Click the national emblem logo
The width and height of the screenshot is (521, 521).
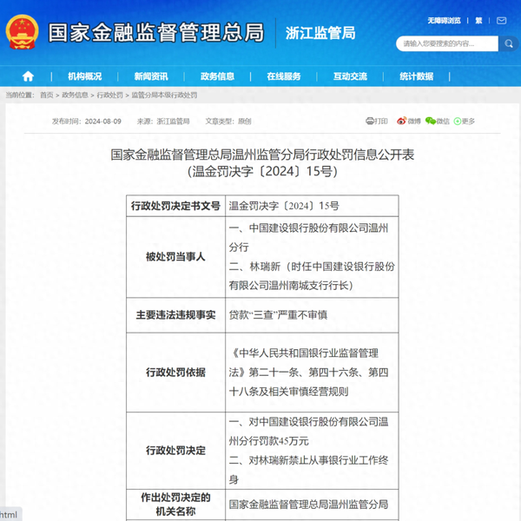[x=22, y=32]
